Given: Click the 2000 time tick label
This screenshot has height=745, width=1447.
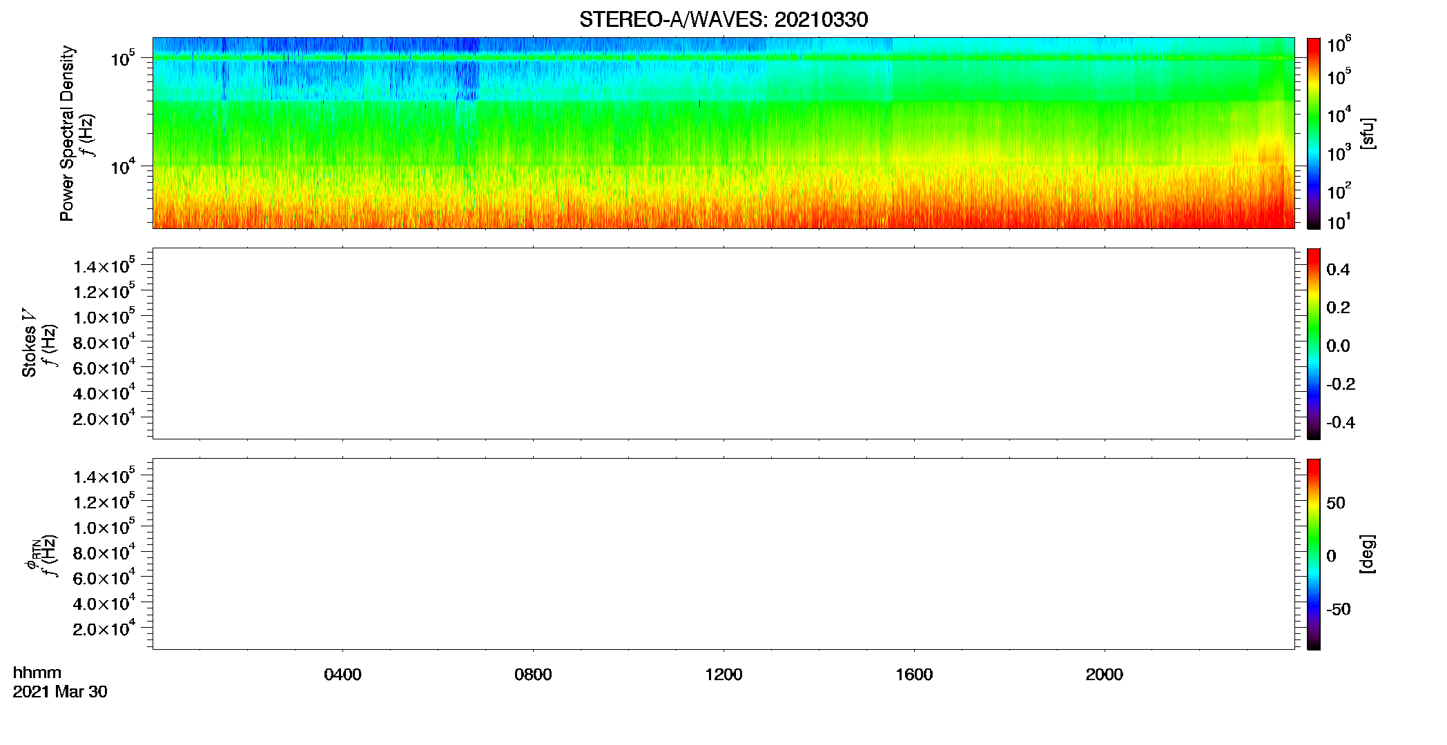Looking at the screenshot, I should pyautogui.click(x=1104, y=674).
